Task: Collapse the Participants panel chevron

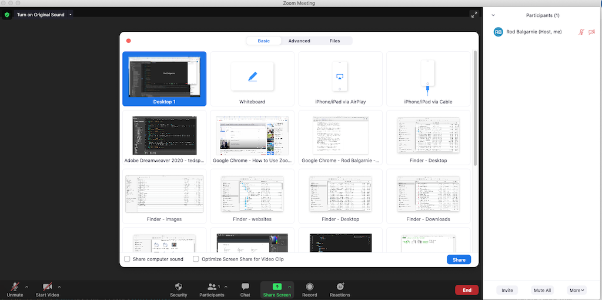Action: 493,15
